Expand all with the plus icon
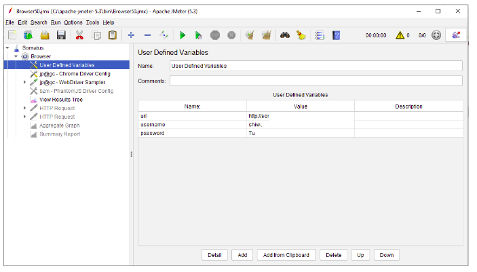The width and height of the screenshot is (477, 272). tap(131, 35)
